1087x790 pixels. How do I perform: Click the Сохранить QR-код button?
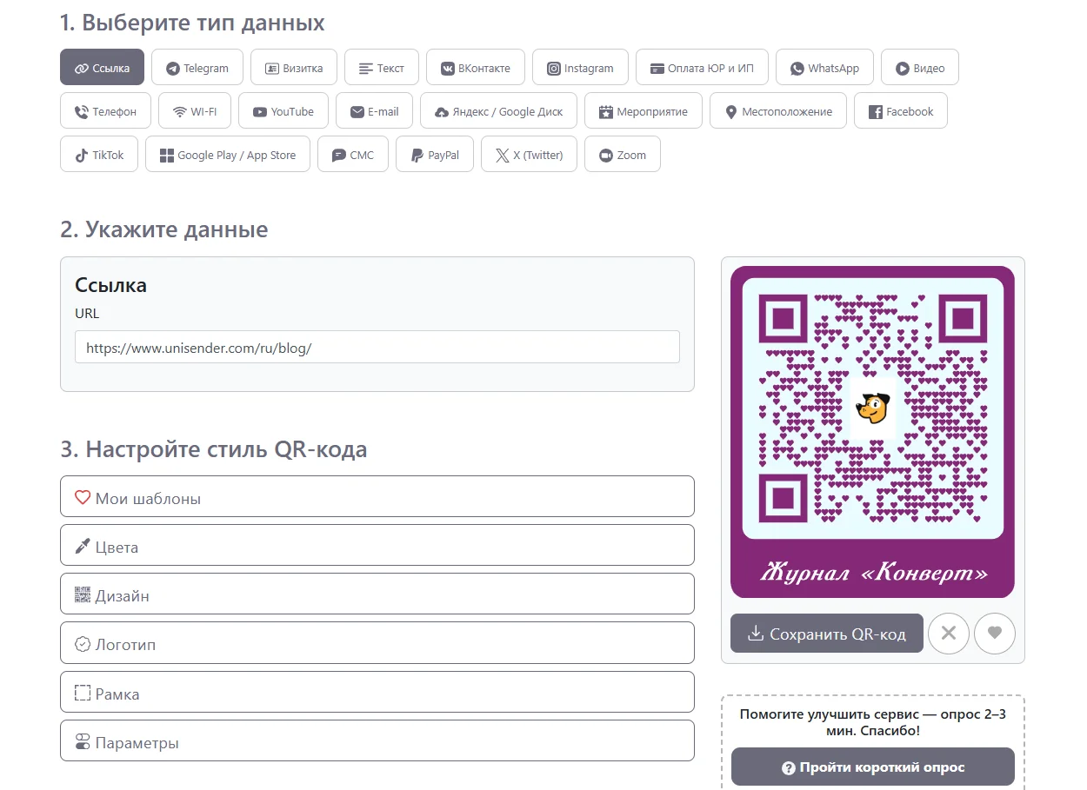point(827,634)
